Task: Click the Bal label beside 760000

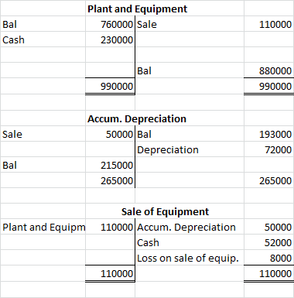Action: coord(9,24)
